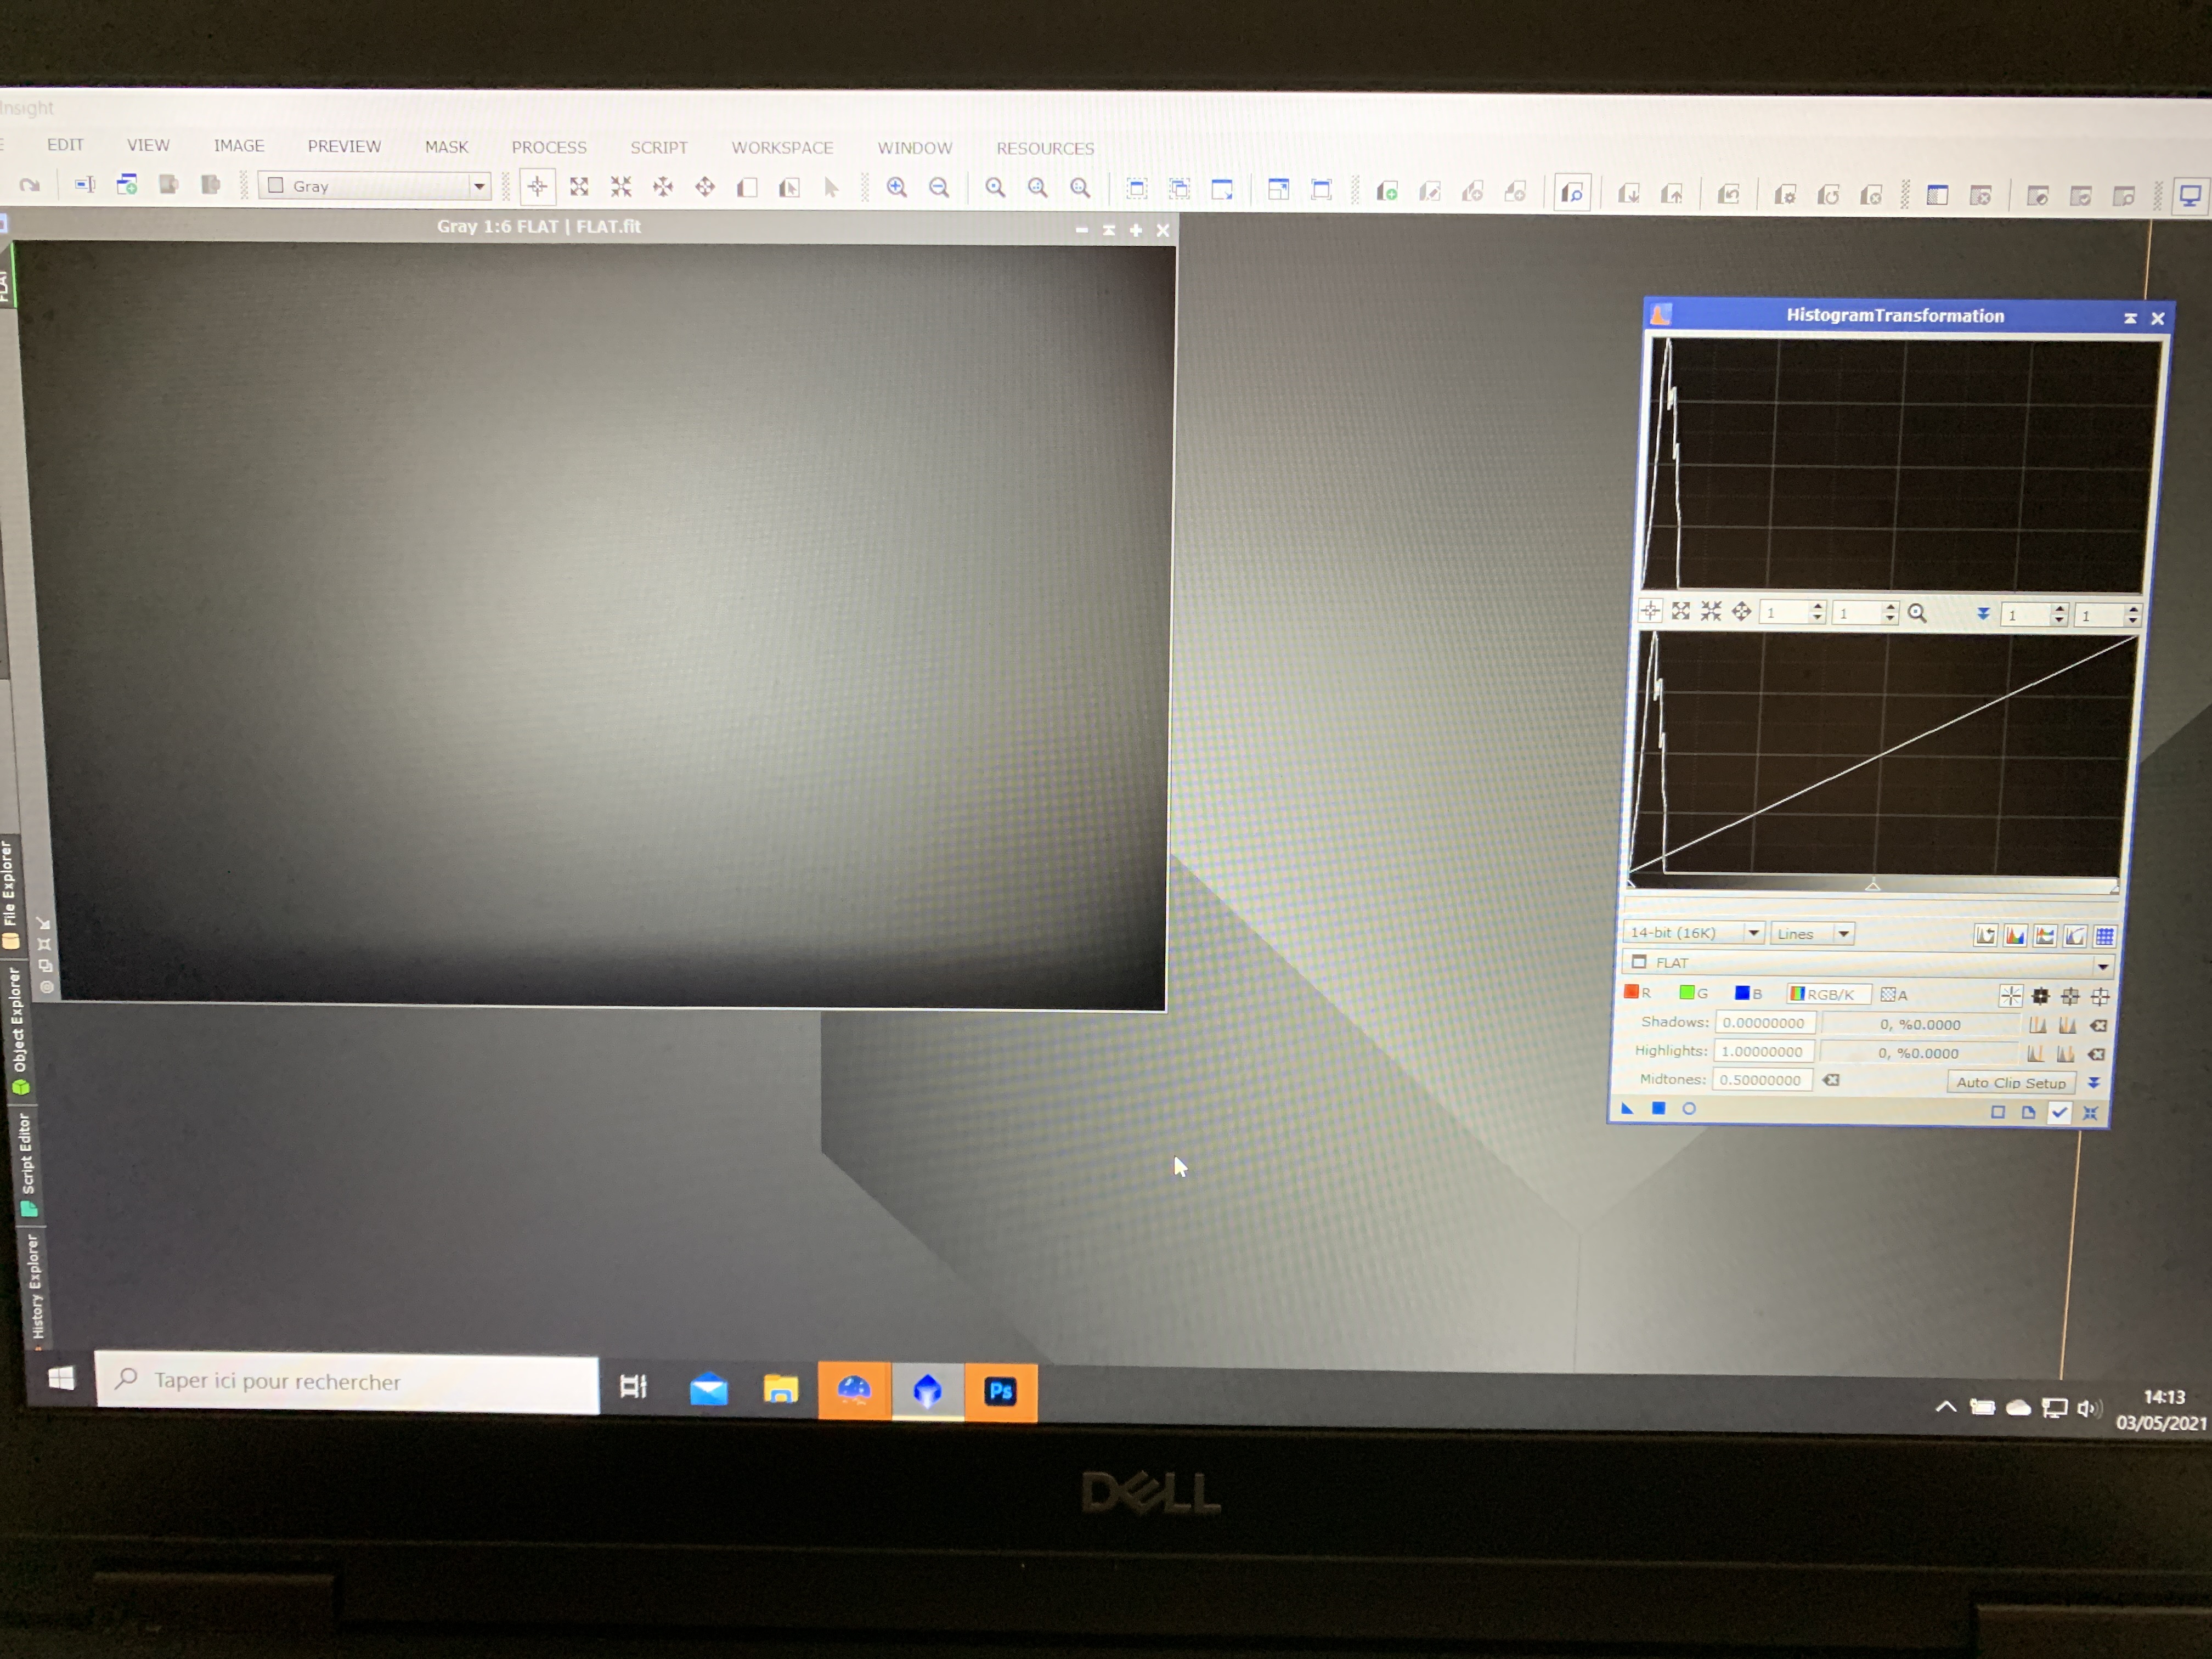Image resolution: width=2212 pixels, height=1659 pixels.
Task: Open the PROCESS menu
Action: (548, 147)
